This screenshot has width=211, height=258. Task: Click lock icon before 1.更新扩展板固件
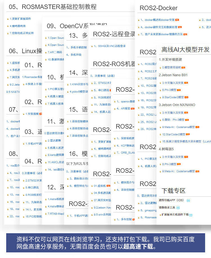8,19
